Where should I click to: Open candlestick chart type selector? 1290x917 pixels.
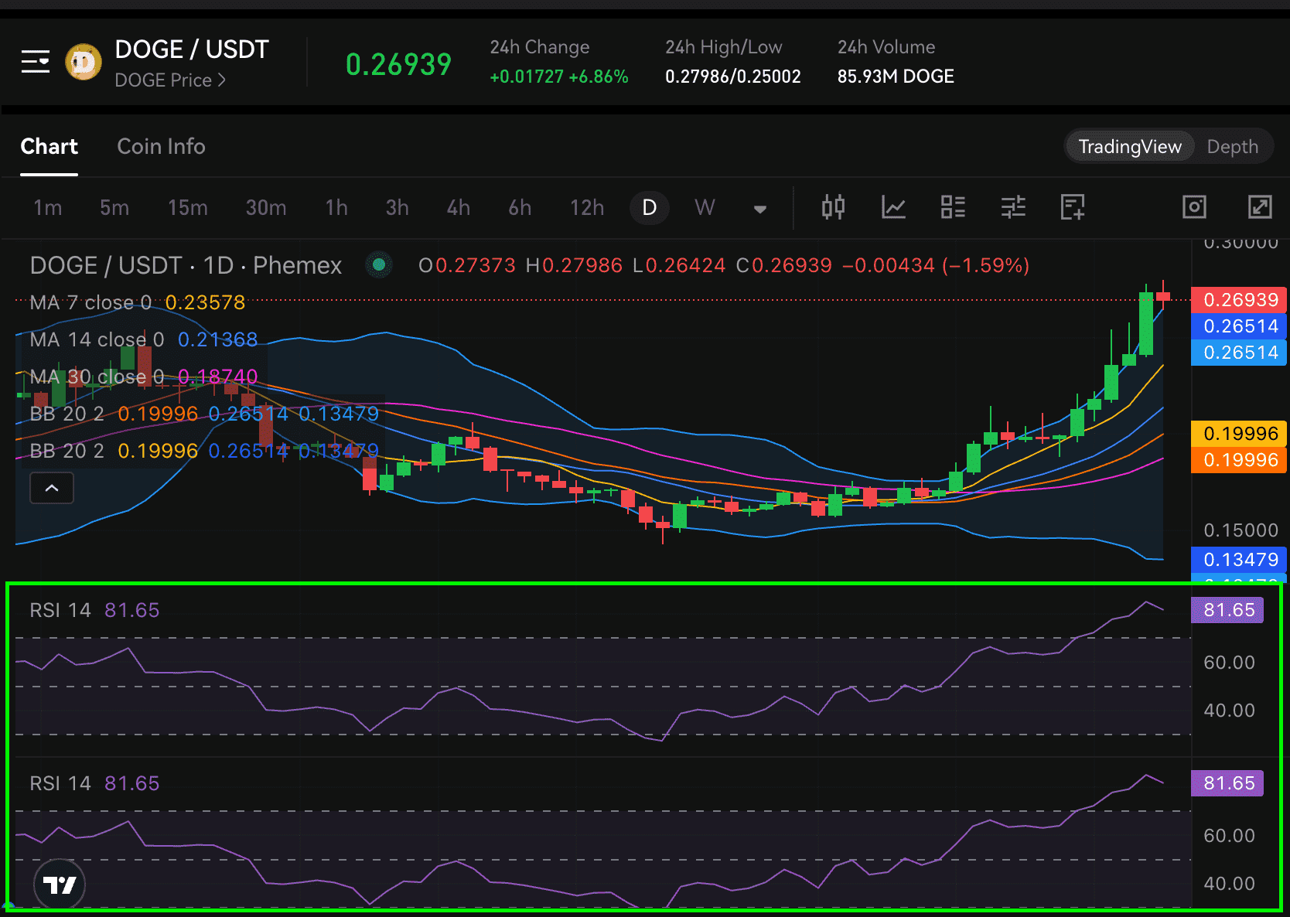[833, 207]
